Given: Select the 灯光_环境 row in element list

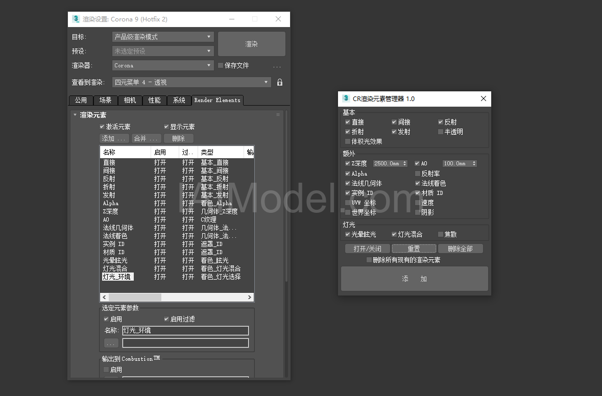Looking at the screenshot, I should (177, 277).
